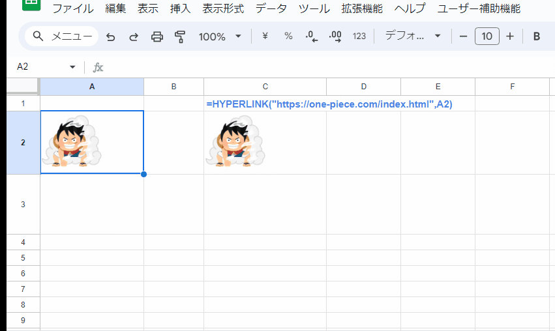This screenshot has height=331, width=555.
Task: Select row 1 header
Action: click(23, 103)
